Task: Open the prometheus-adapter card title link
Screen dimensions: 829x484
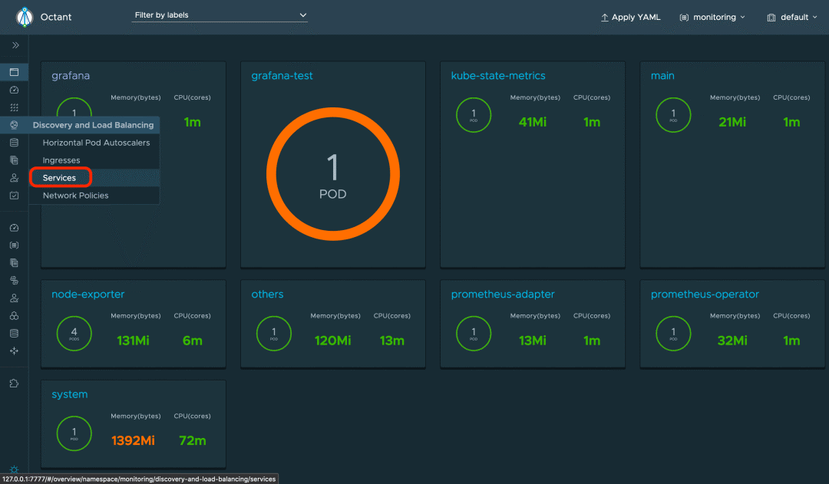Action: [503, 294]
